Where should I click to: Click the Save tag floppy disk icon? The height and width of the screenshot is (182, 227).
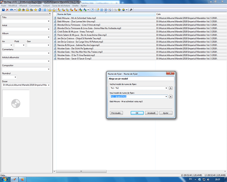pyautogui.click(x=3, y=10)
